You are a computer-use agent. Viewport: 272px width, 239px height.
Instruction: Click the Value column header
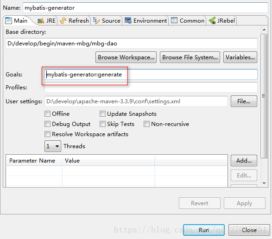(108, 161)
